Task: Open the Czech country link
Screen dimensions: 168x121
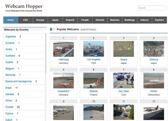Action: [x=9, y=120]
